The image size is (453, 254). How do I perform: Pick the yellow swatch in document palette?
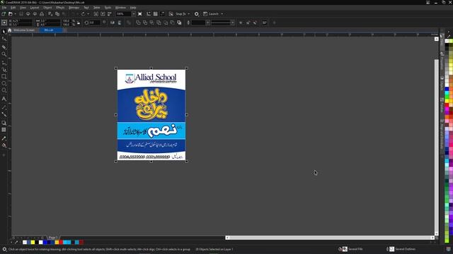(x=33, y=242)
